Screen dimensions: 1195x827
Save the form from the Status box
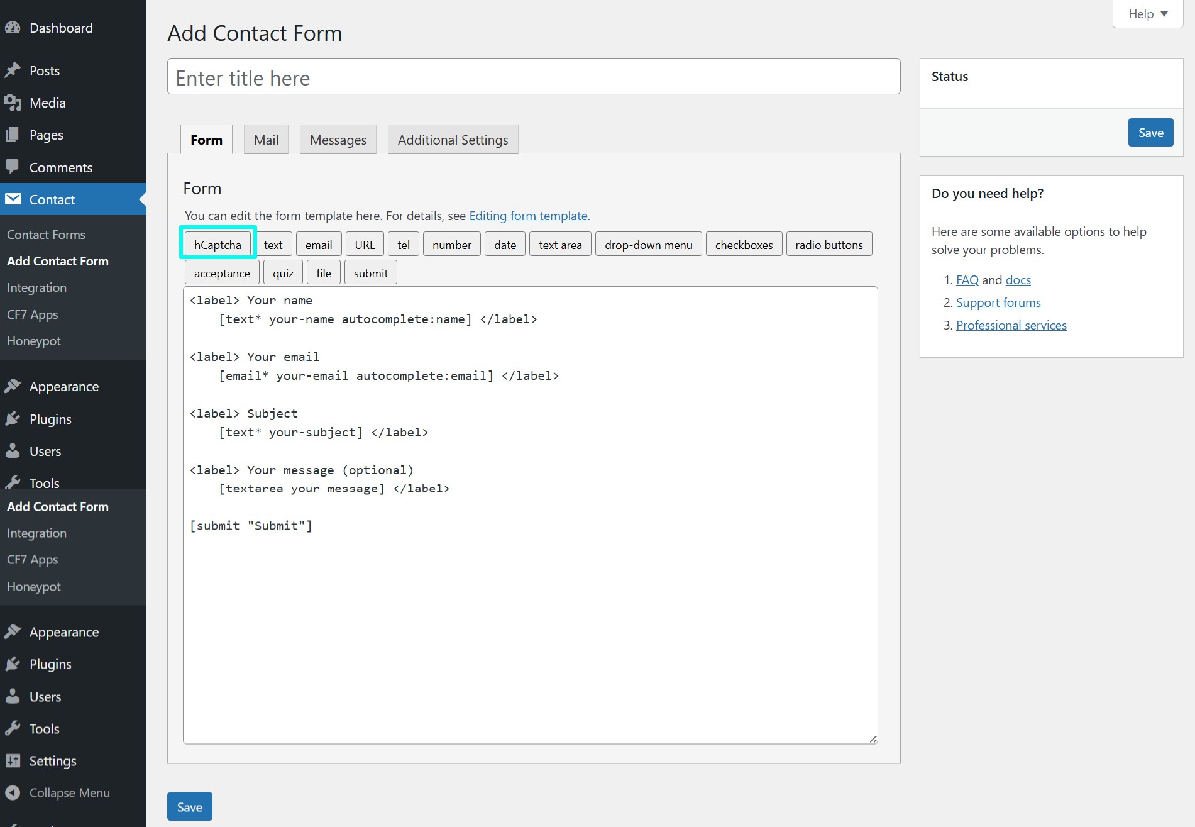coord(1150,132)
